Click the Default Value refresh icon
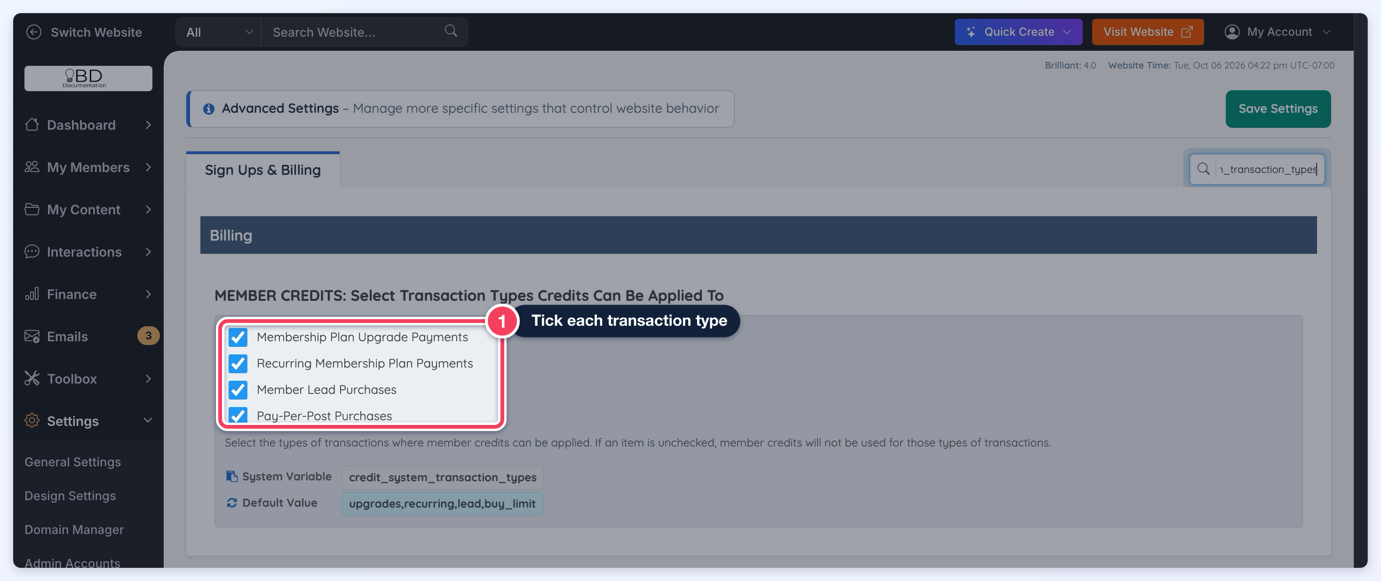Screen dimensions: 1381x581 tap(231, 503)
